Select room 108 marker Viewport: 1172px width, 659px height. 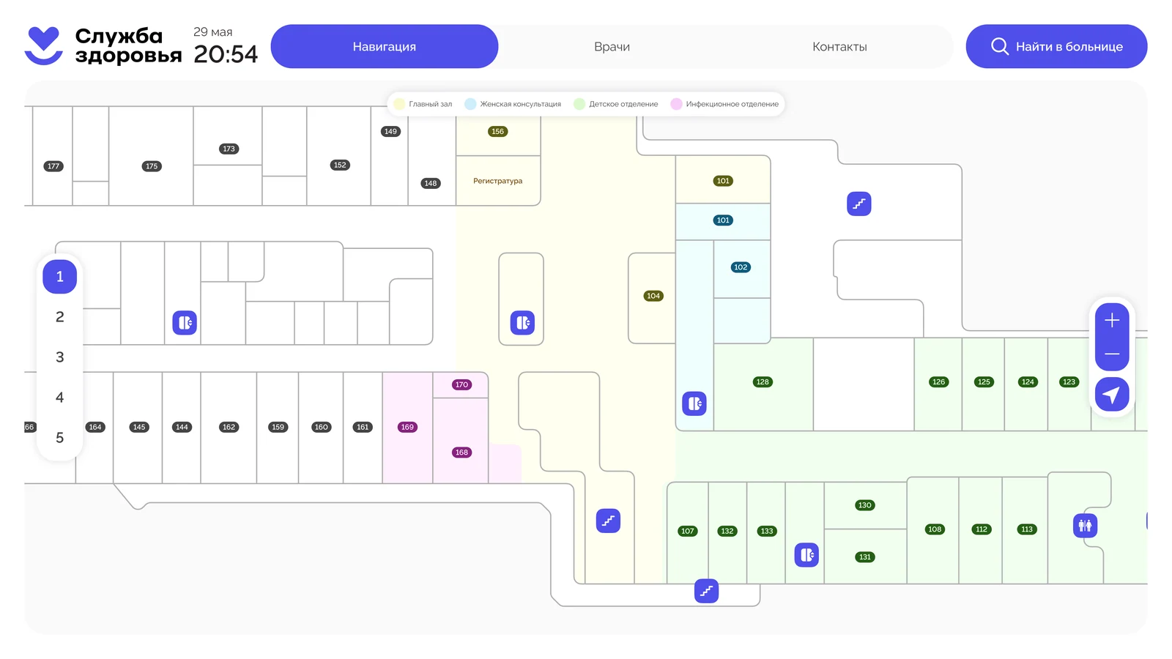[x=935, y=529]
